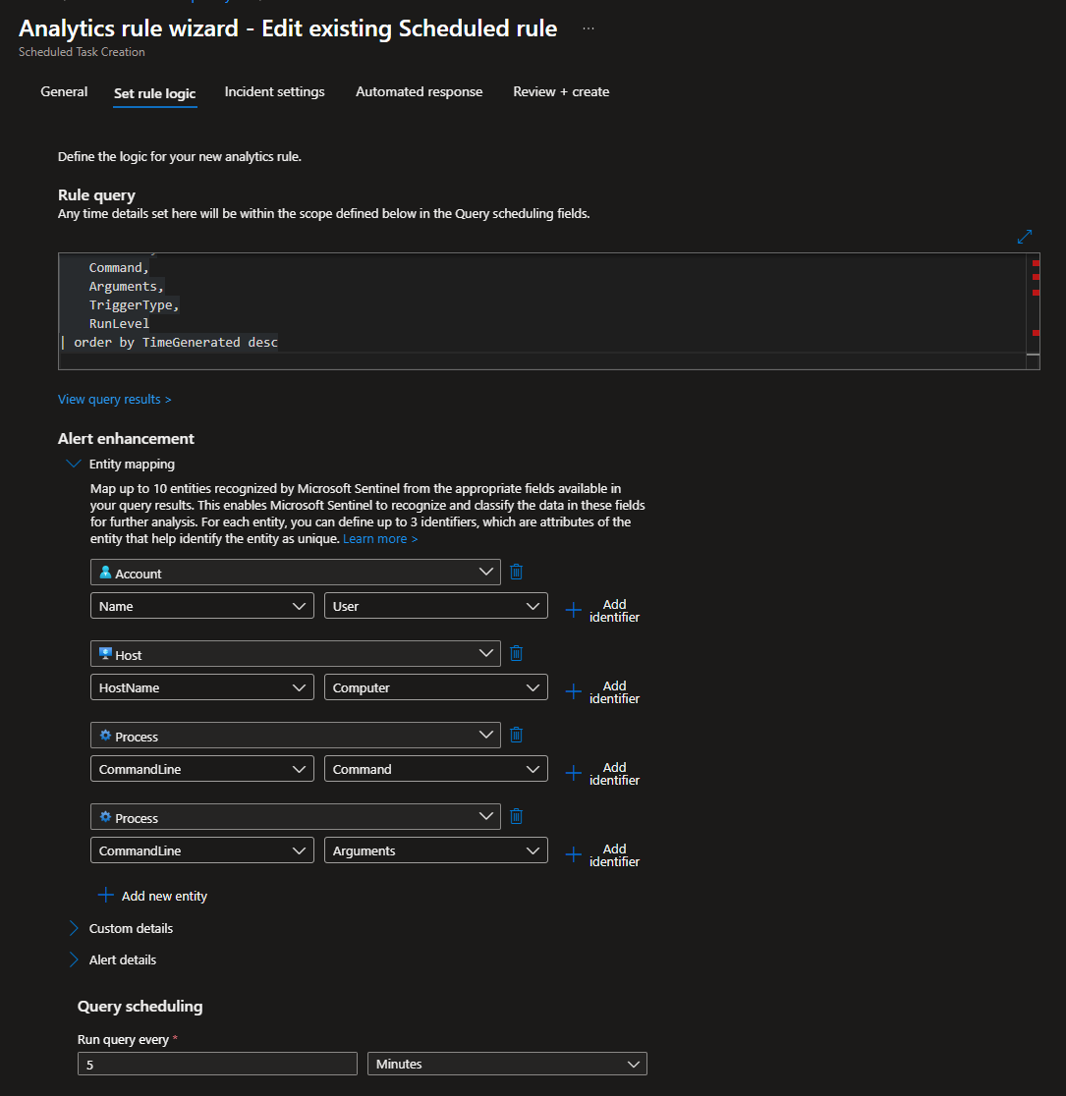Go to the Review + create tab
The width and height of the screenshot is (1066, 1096).
(x=561, y=91)
